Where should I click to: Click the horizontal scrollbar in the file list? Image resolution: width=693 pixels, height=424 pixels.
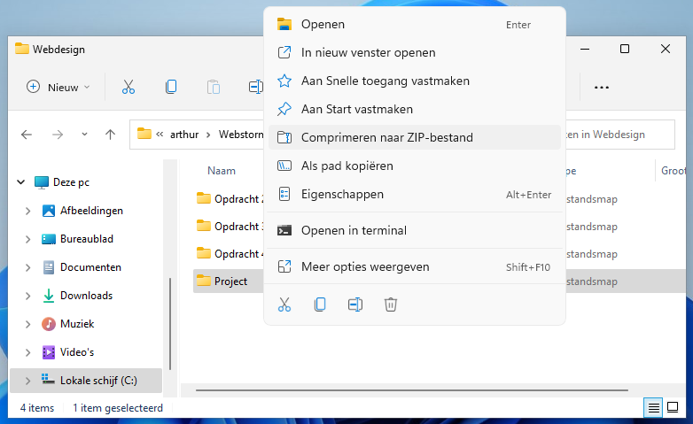coord(411,390)
